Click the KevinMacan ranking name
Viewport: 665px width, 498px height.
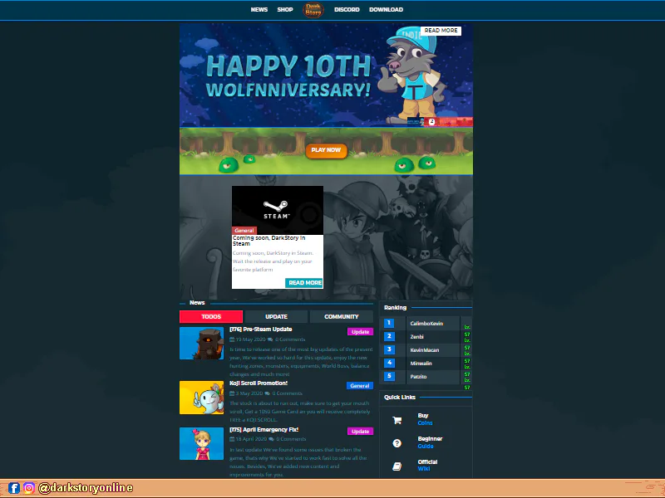point(425,350)
